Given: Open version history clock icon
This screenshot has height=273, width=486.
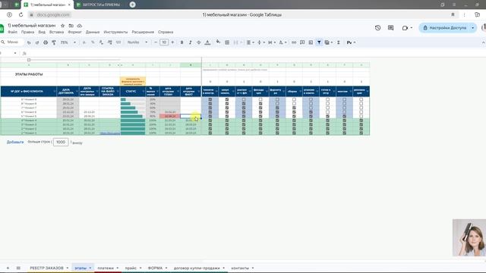Looking at the screenshot, I should tap(377, 28).
